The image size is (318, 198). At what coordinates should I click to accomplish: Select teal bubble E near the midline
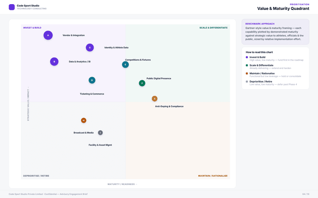(x=125, y=65)
